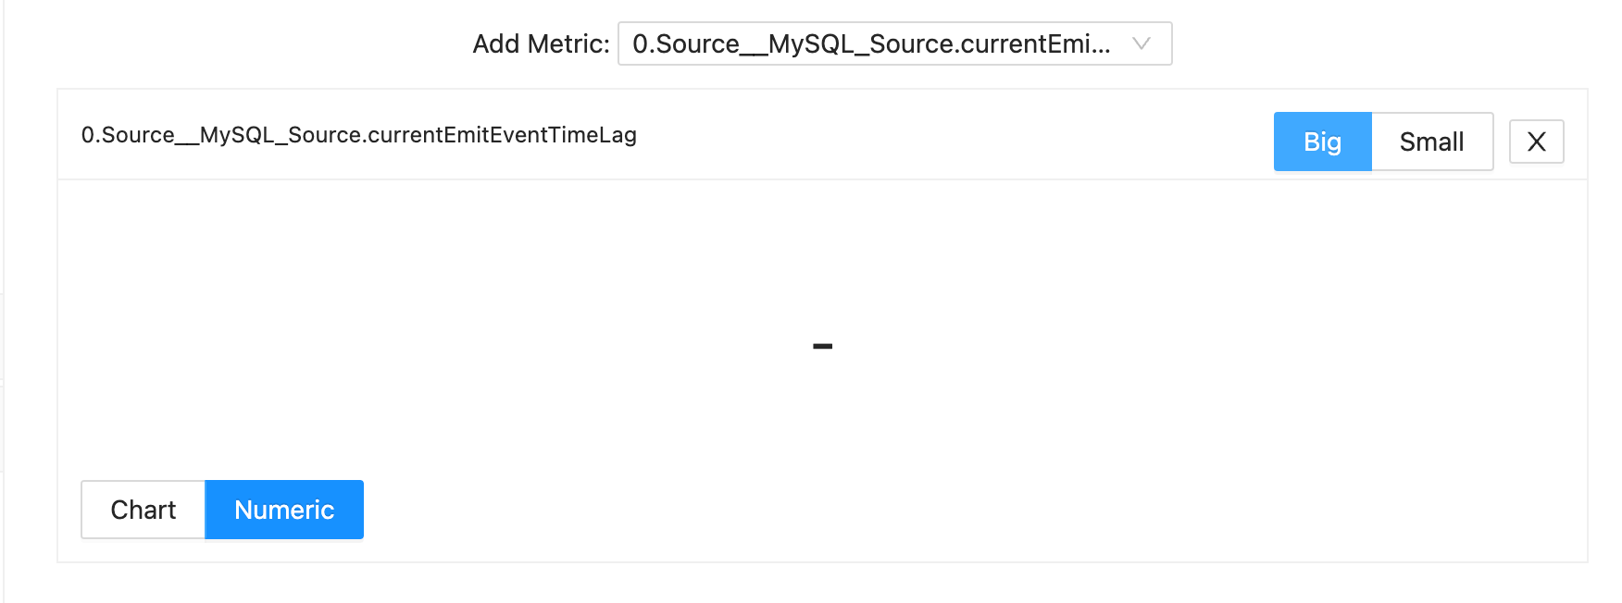Viewport: 1622px width, 603px height.
Task: Open the Numeric tab
Action: 284,510
